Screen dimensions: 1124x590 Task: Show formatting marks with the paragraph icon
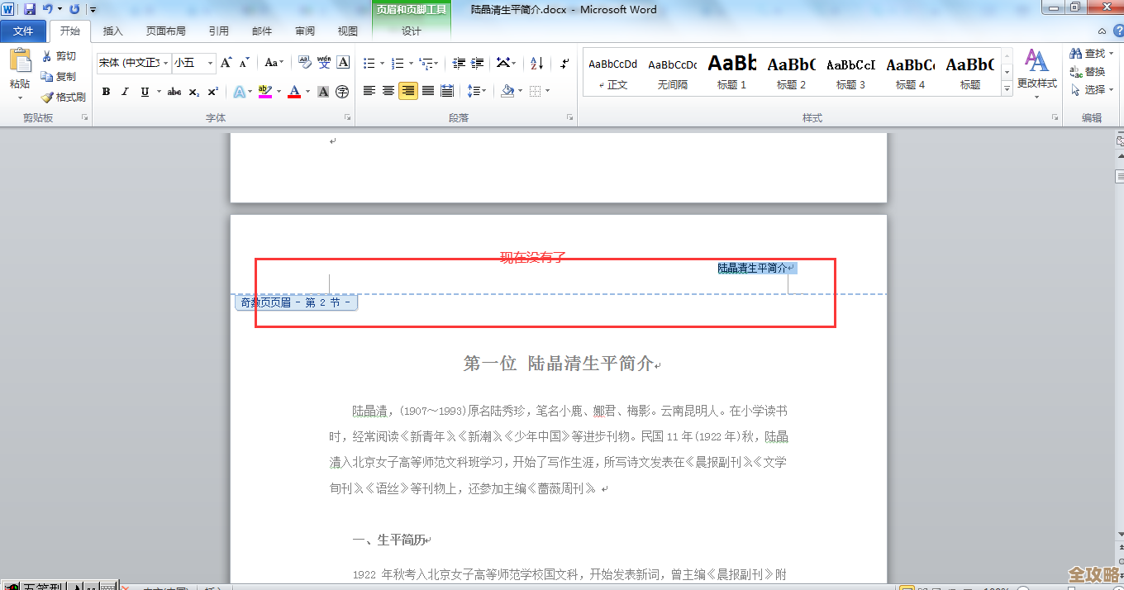point(564,63)
